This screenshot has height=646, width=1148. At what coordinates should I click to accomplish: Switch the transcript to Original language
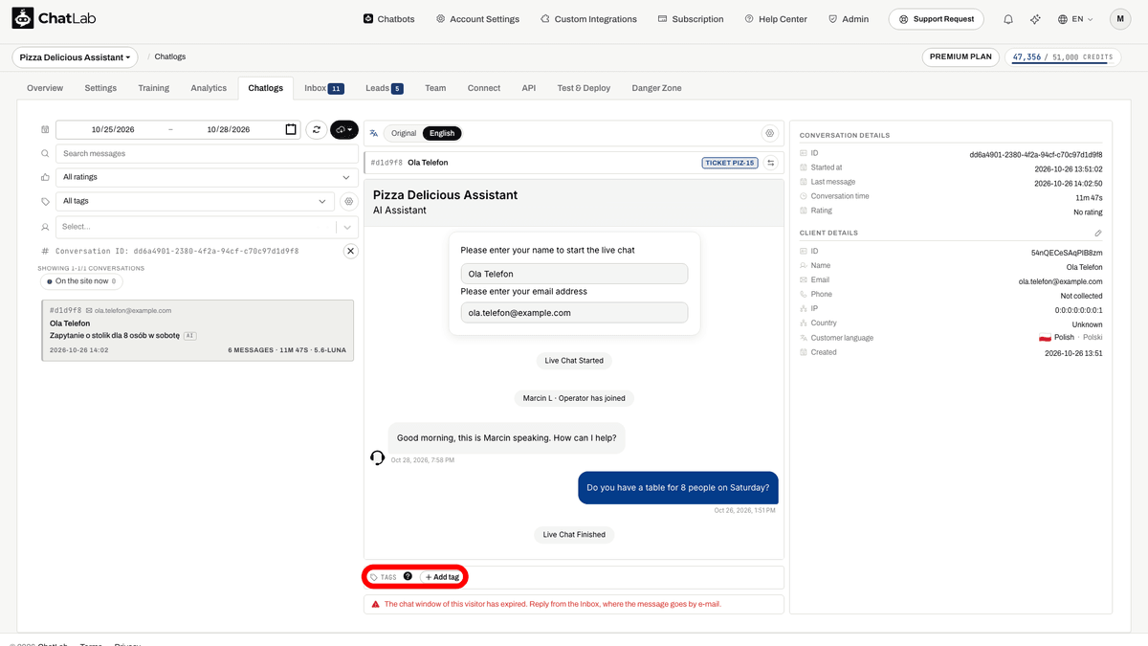(404, 133)
